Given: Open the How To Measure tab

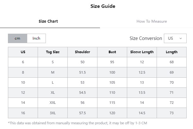Looking at the screenshot, I should coord(152,21).
